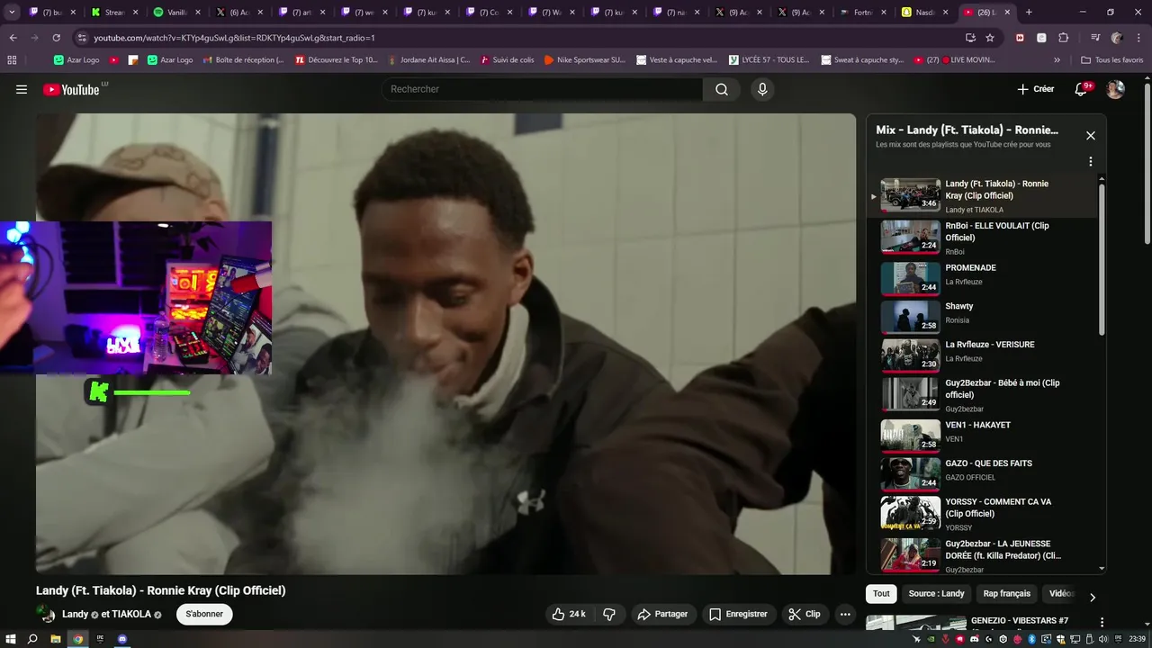
Task: Open the Chrome apps grid icon
Action: 12,60
